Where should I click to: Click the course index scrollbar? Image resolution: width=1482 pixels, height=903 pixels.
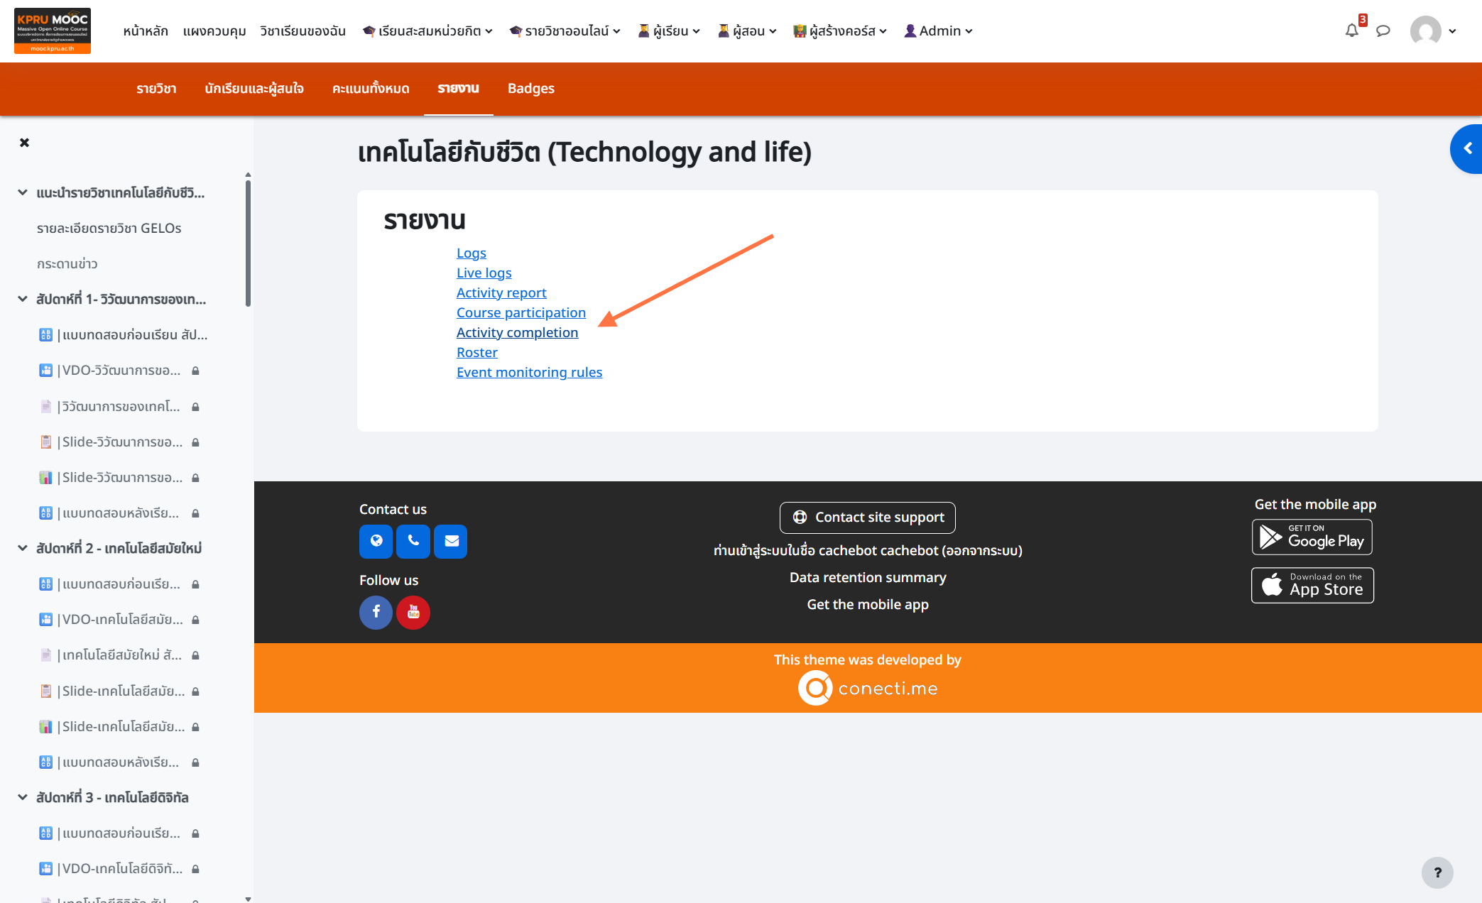(248, 243)
